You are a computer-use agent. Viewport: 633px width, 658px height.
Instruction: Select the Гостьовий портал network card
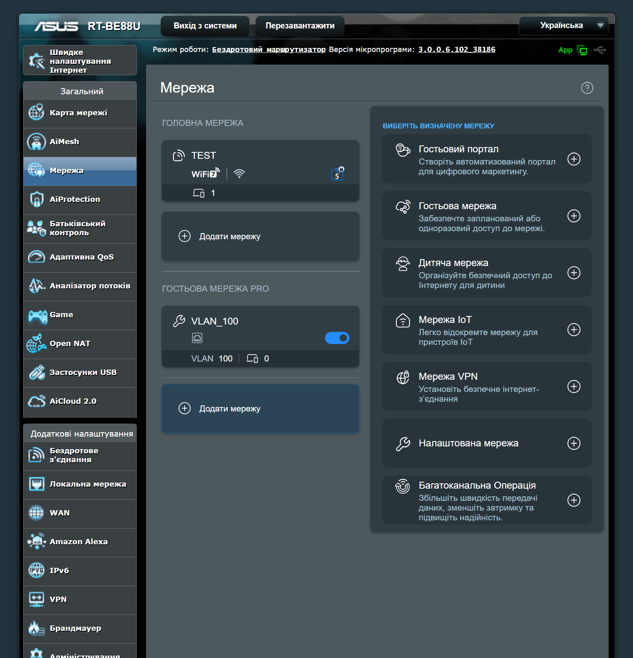tap(487, 159)
